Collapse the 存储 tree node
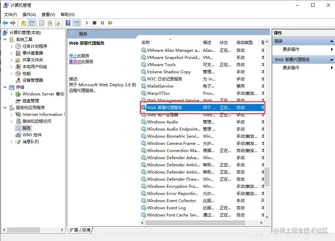Viewport: 335px width, 241px height. click(x=5, y=87)
